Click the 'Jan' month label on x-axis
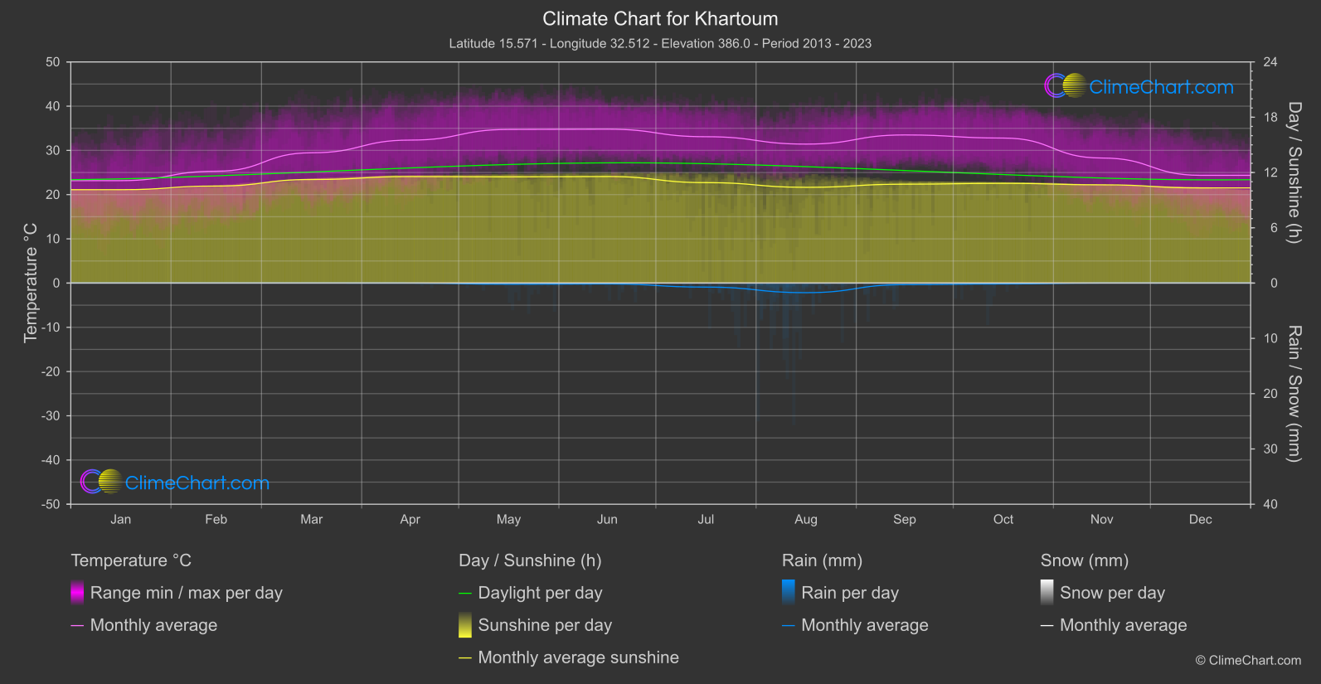 [x=121, y=519]
